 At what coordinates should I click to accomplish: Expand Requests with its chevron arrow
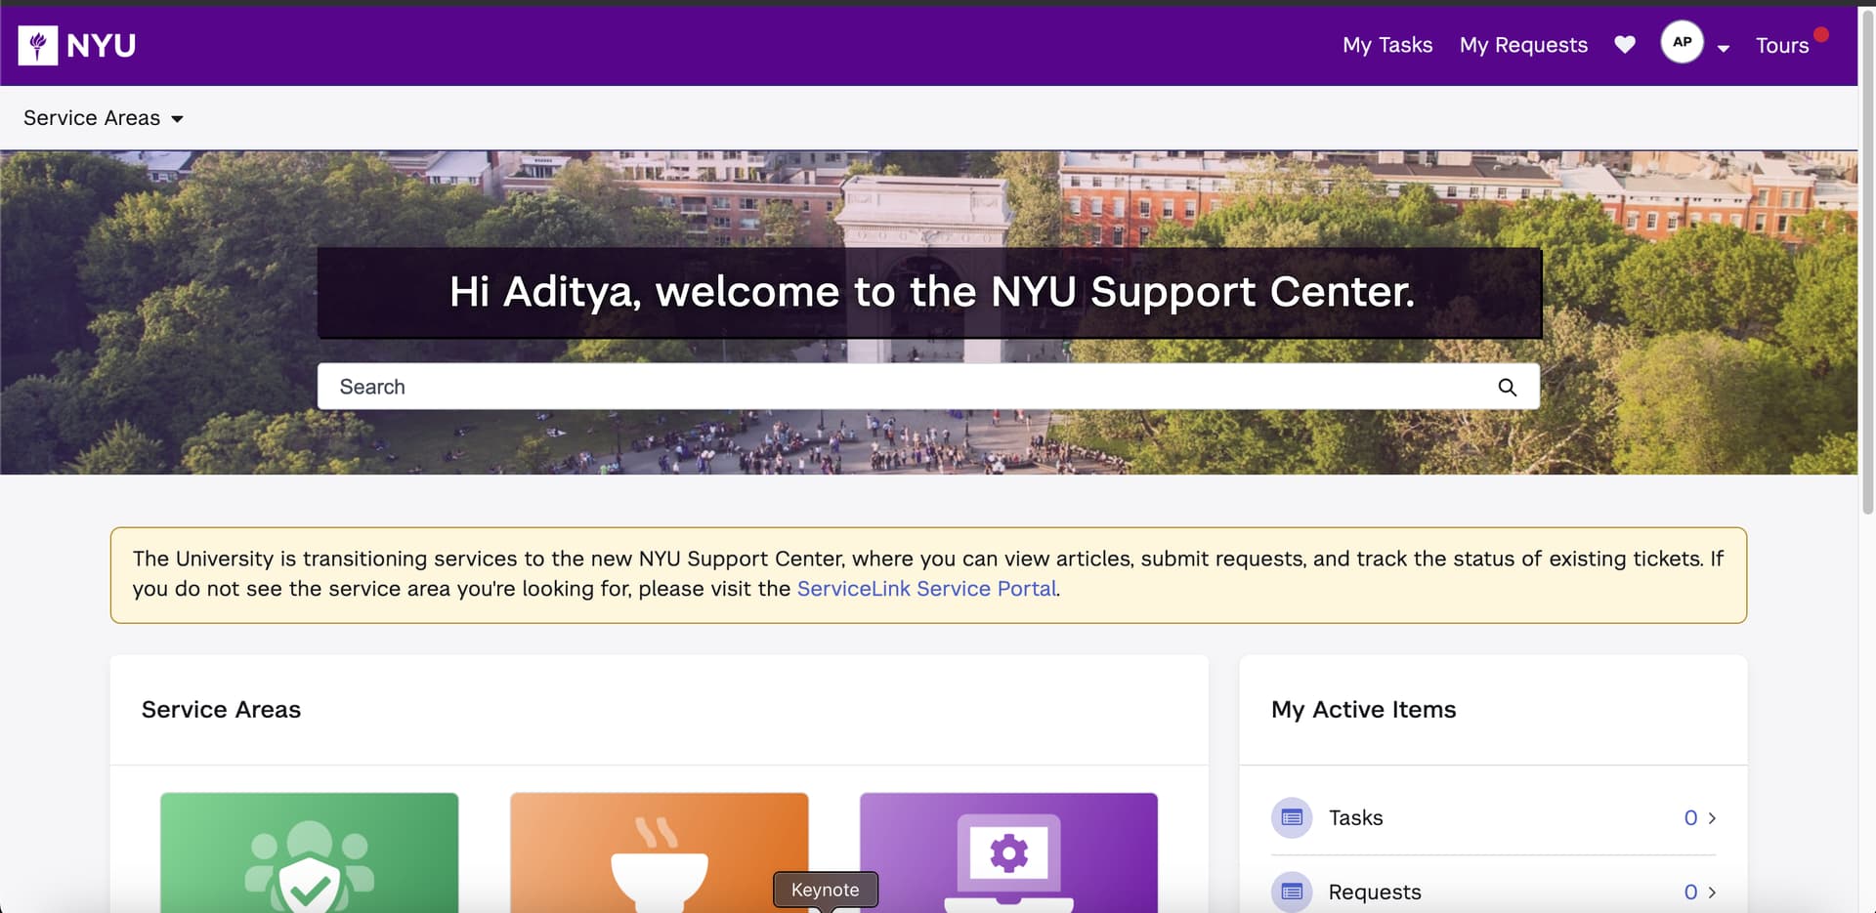(1712, 892)
